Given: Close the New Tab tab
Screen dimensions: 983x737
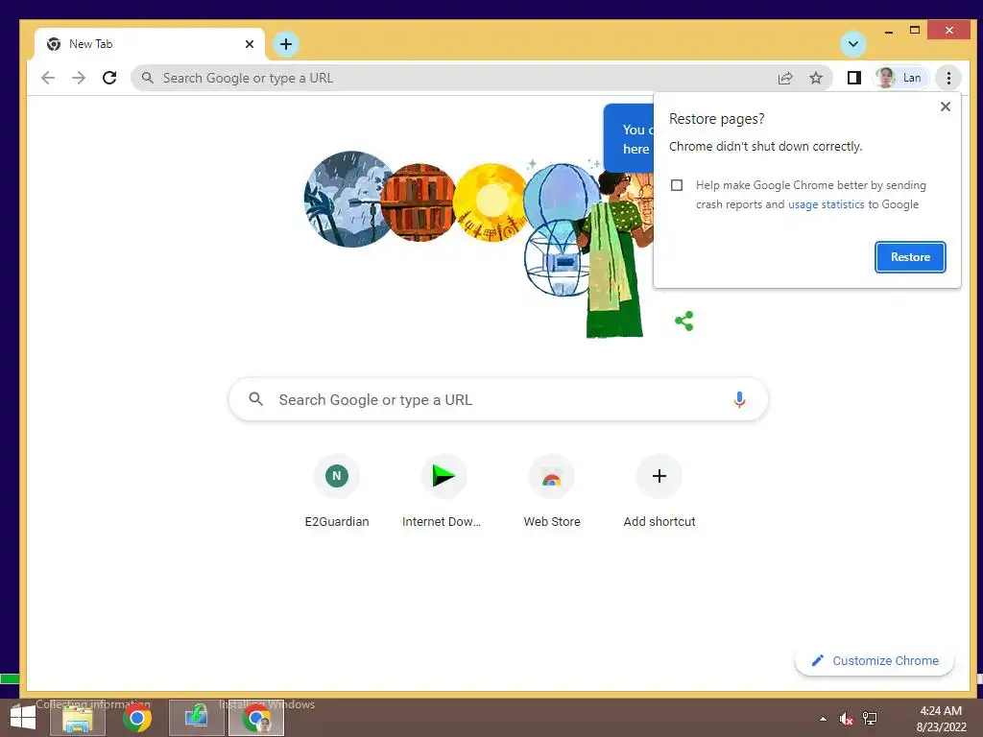Looking at the screenshot, I should 250,44.
